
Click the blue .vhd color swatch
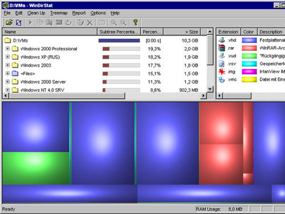(249, 40)
